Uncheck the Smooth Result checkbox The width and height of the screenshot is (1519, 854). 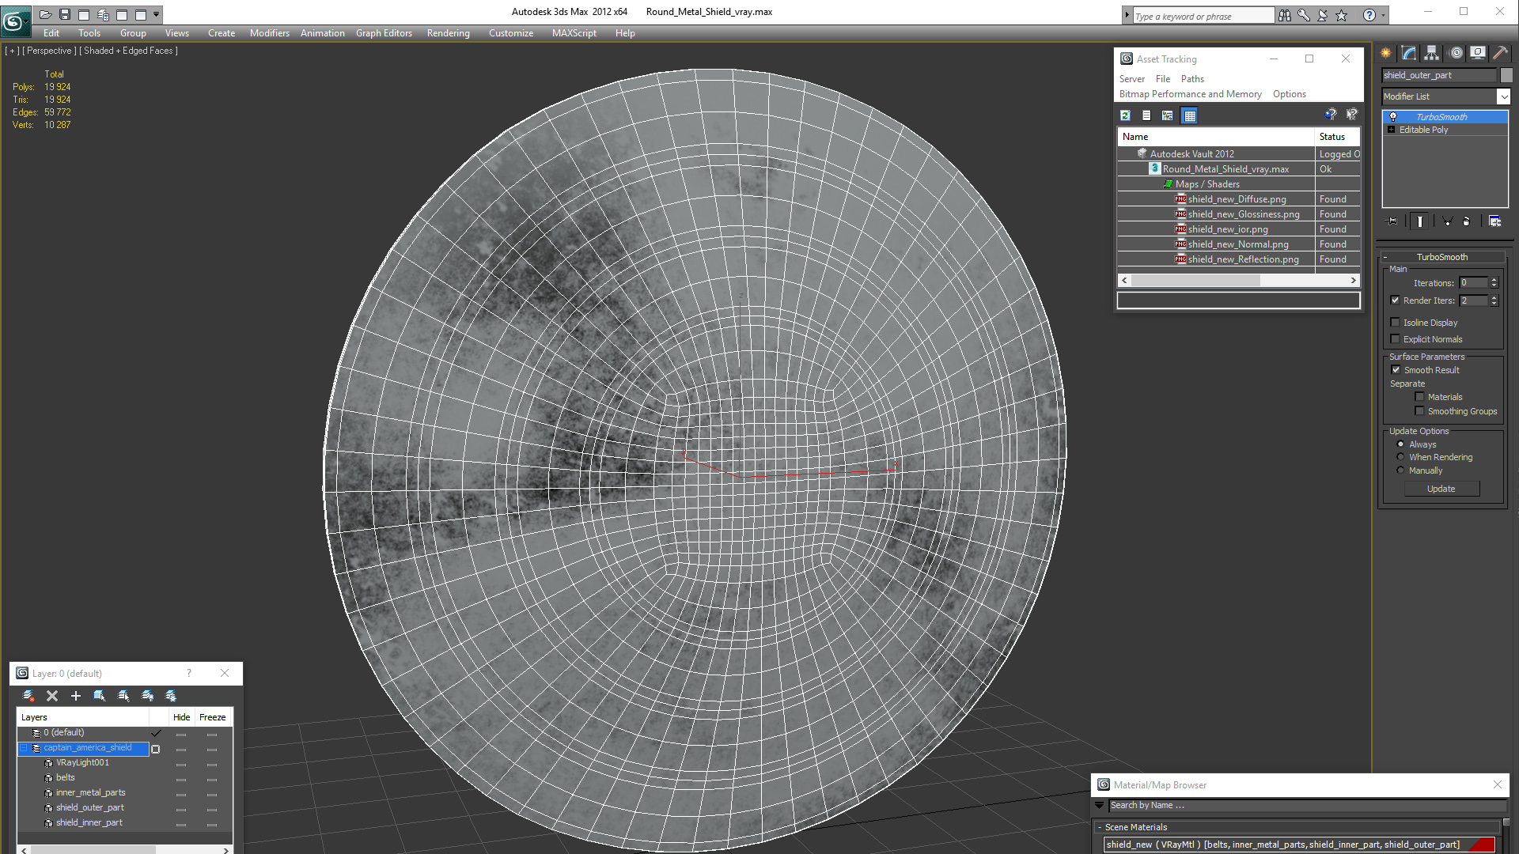coord(1396,370)
